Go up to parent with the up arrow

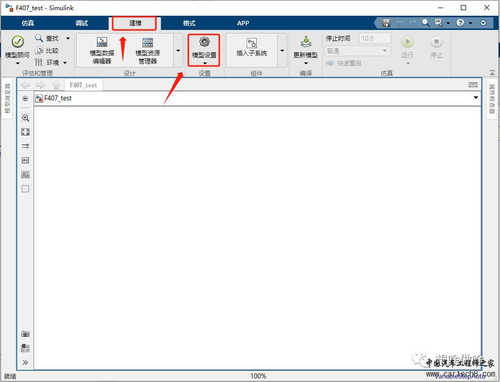point(56,85)
